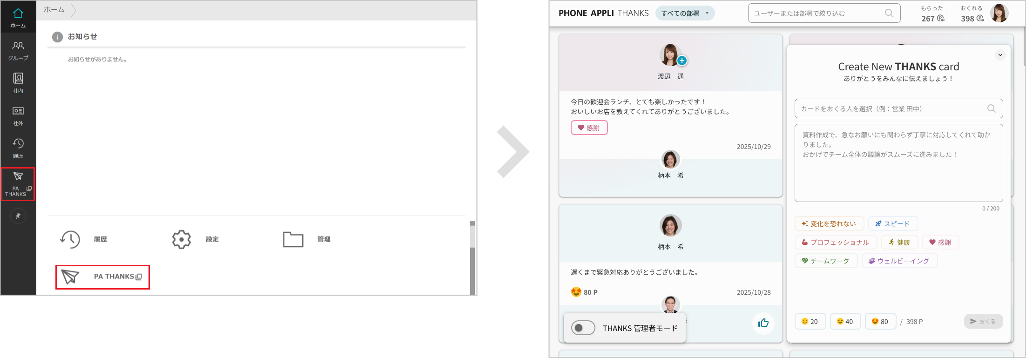Open the Groups icon in sidebar
1026x358 pixels.
click(x=18, y=50)
